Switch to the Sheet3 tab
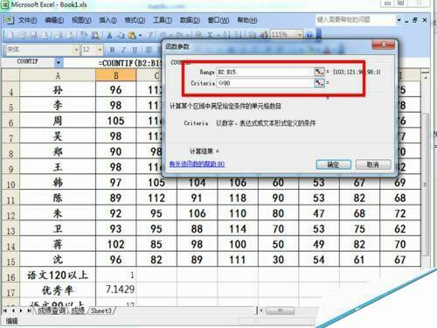437x328 pixels. coord(101,311)
